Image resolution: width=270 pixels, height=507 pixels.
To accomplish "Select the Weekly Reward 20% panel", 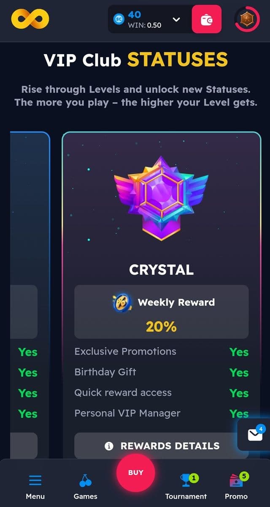I will (162, 312).
